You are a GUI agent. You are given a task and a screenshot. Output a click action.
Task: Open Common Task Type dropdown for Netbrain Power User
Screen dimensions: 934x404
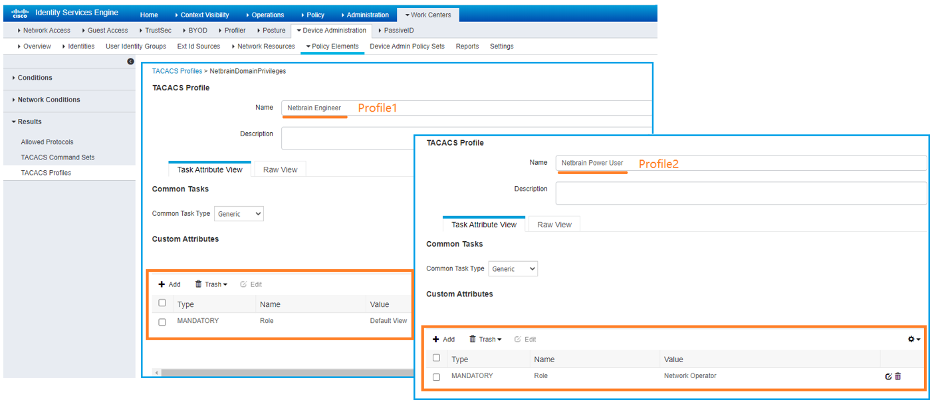(x=513, y=268)
